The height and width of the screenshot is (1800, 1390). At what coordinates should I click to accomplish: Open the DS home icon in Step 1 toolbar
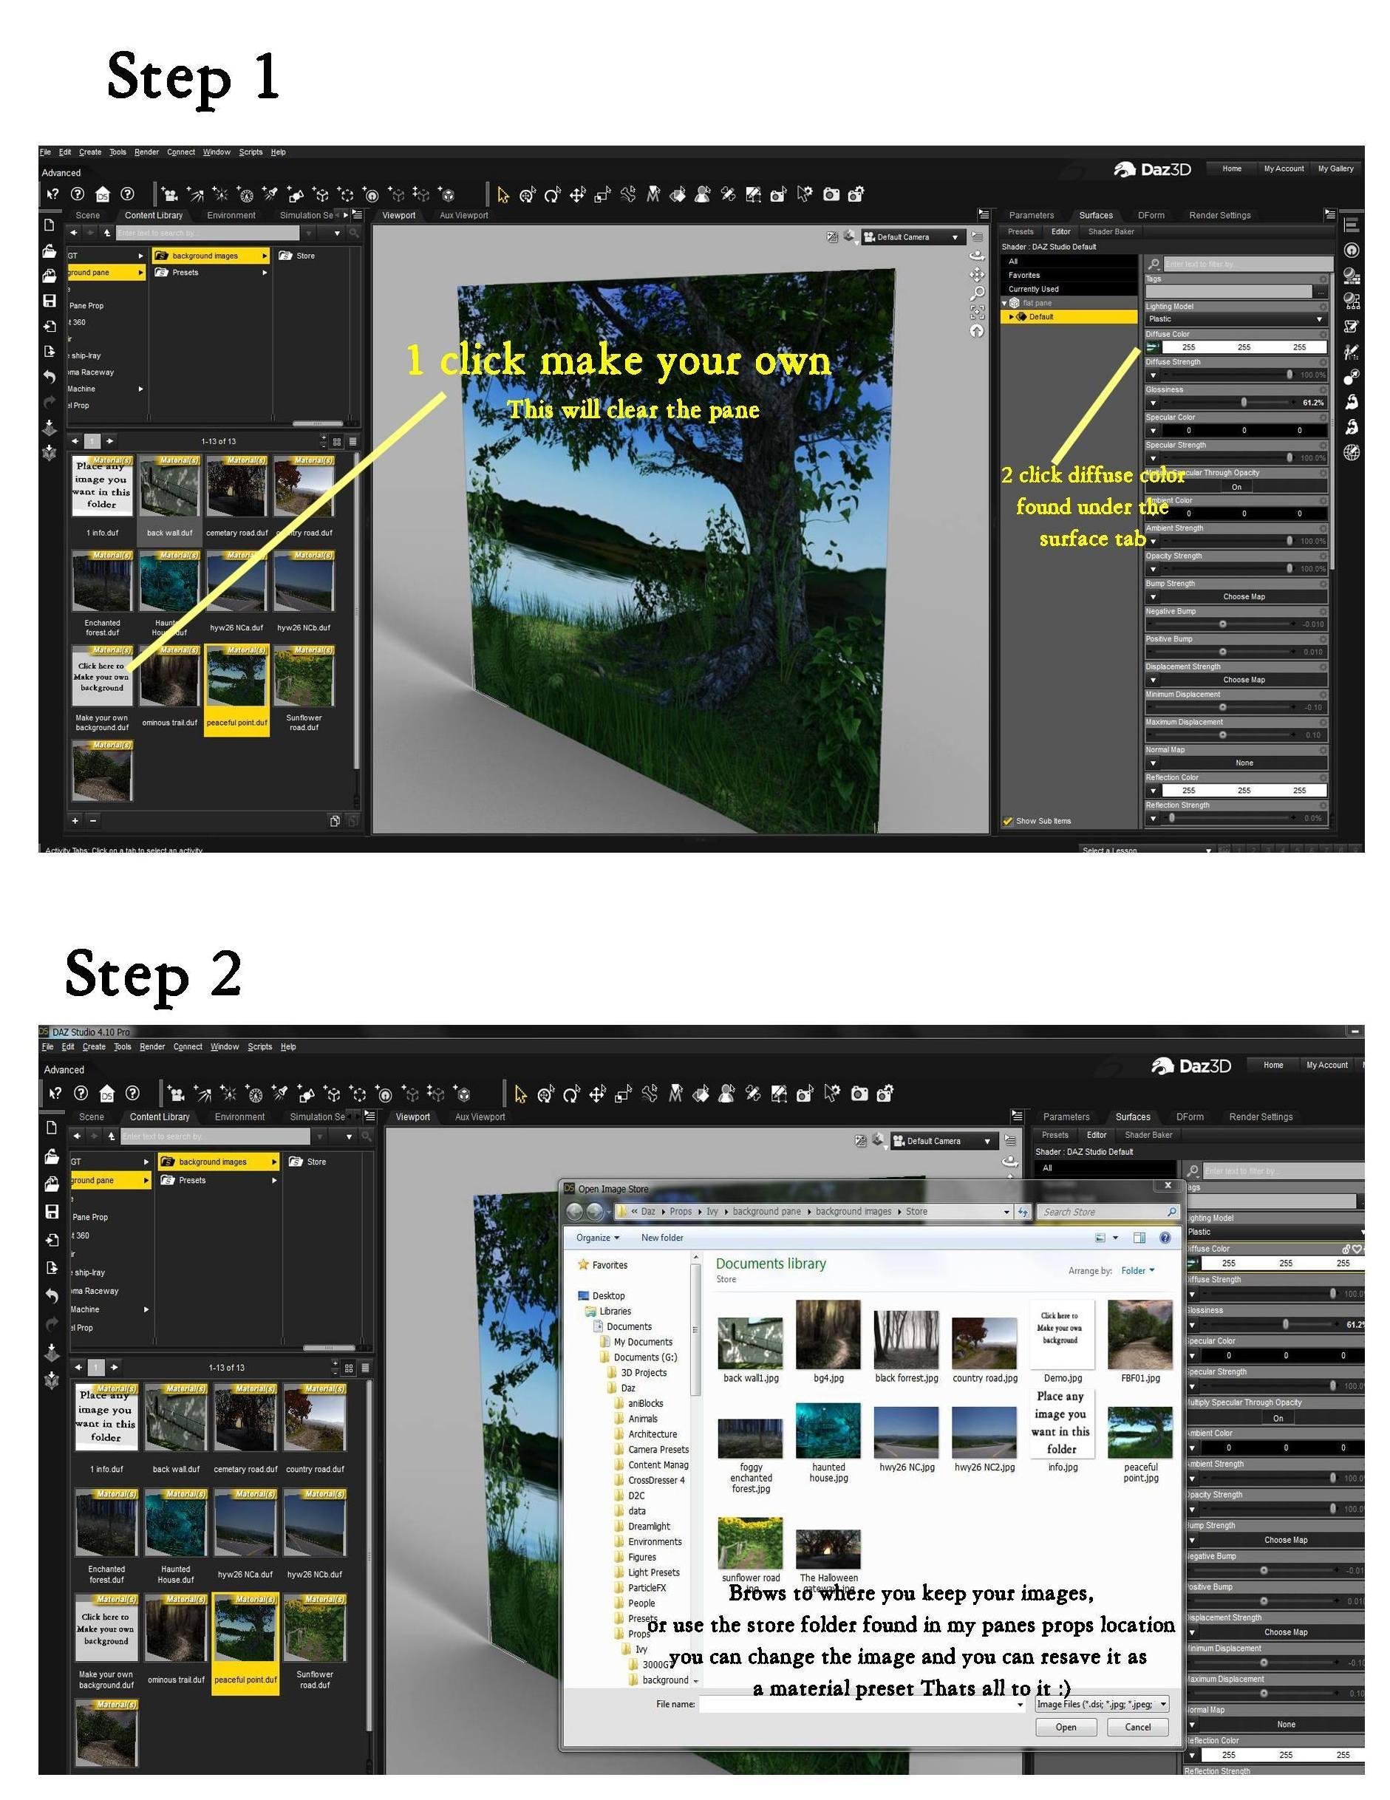102,194
